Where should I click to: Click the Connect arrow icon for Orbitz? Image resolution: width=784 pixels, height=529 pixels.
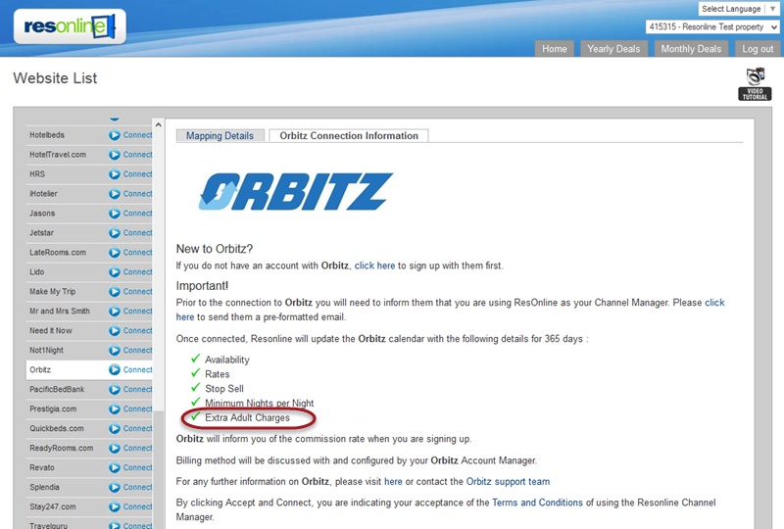pyautogui.click(x=115, y=369)
